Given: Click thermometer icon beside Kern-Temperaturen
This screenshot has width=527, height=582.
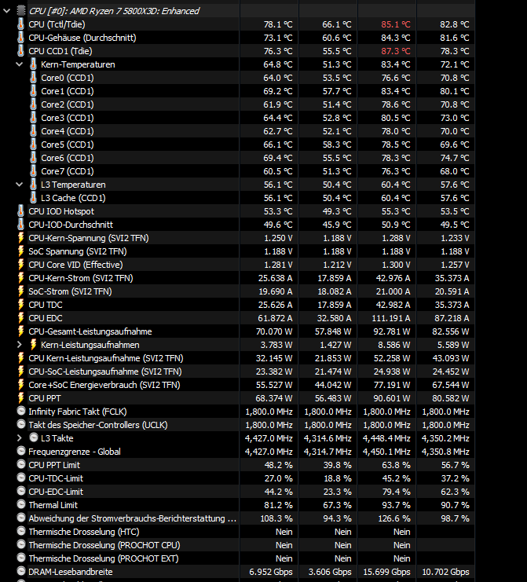Looking at the screenshot, I should tap(34, 64).
